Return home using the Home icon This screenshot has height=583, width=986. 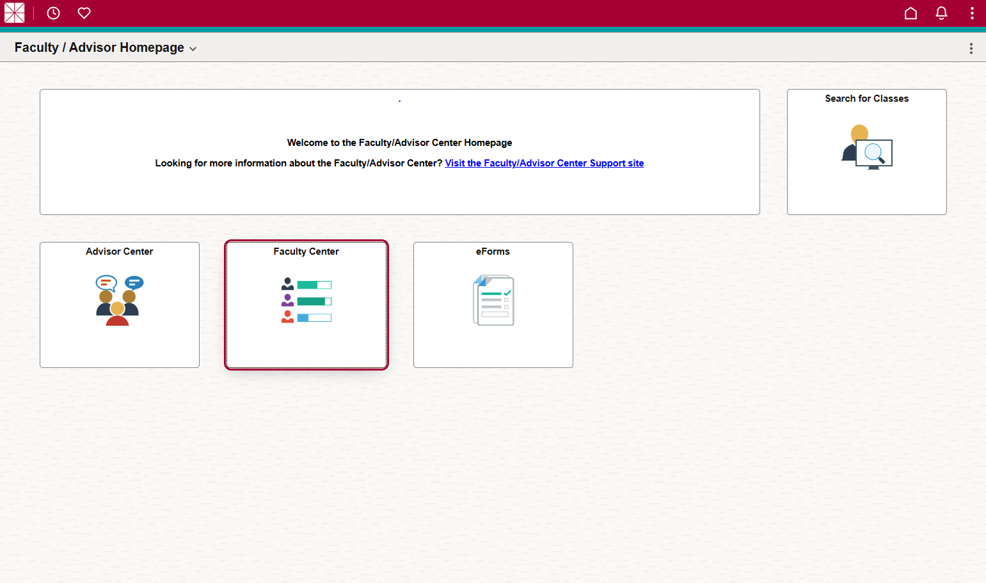[910, 13]
